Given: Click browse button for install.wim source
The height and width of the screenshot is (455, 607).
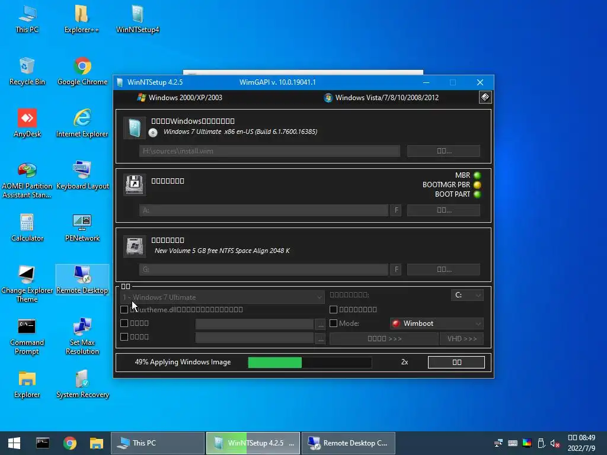Looking at the screenshot, I should pyautogui.click(x=443, y=151).
